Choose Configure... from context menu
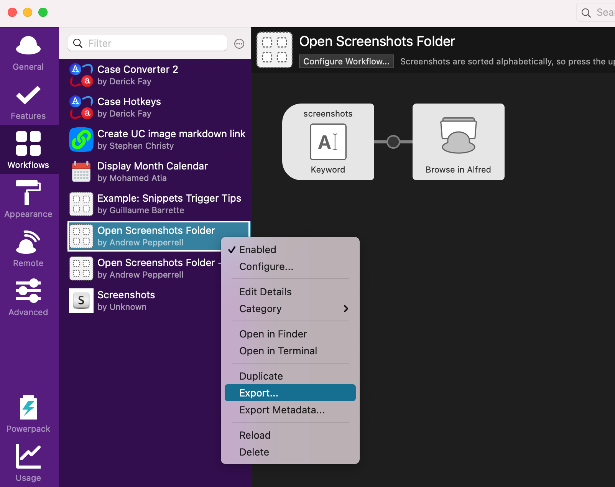Viewport: 615px width, 487px height. pos(290,267)
